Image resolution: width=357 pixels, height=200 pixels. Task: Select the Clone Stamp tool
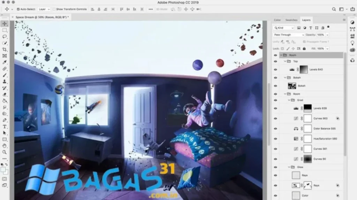5,81
